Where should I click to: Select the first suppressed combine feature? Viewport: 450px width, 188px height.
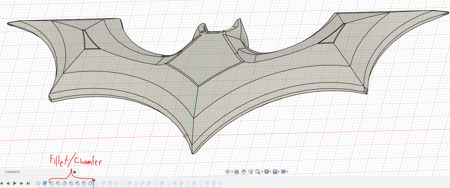point(142,183)
